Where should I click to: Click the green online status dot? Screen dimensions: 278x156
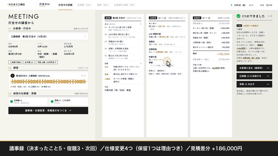pyautogui.click(x=231, y=5)
